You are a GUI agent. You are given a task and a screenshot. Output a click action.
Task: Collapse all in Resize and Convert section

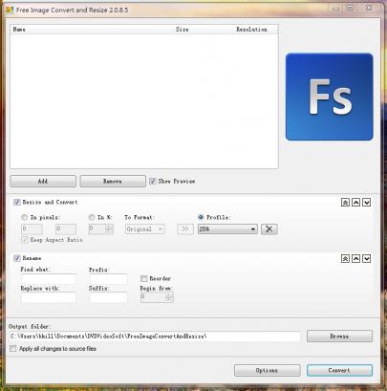pyautogui.click(x=345, y=203)
